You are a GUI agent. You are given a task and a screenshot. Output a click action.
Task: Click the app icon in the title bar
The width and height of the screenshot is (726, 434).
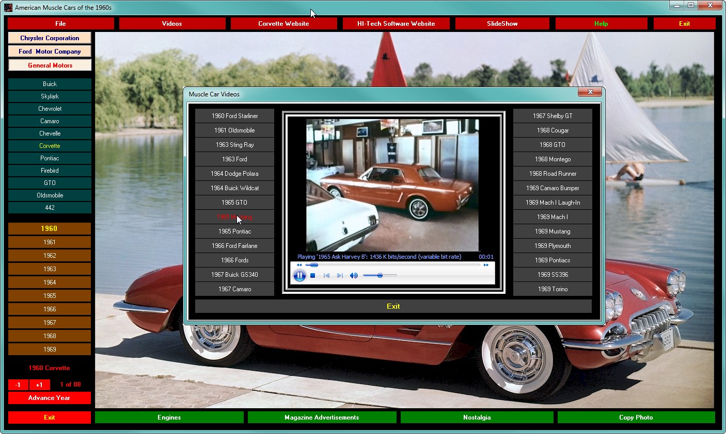pos(8,8)
